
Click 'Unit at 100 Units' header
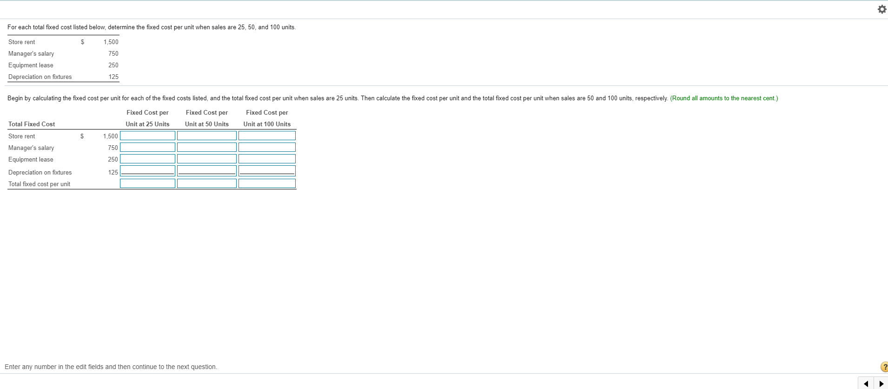tap(267, 124)
